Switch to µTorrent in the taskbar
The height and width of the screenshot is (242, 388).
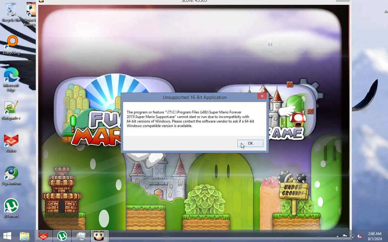pos(62,236)
